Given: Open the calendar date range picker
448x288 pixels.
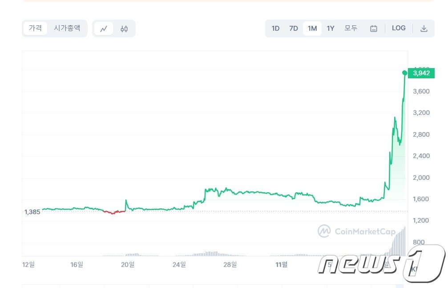Looking at the screenshot, I should click(374, 28).
